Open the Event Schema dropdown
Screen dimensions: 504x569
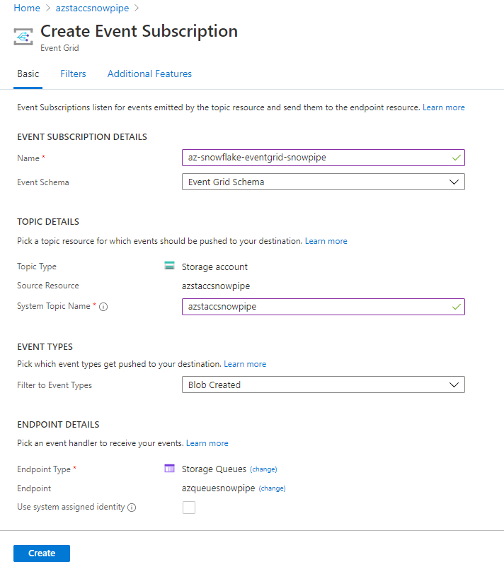point(323,182)
